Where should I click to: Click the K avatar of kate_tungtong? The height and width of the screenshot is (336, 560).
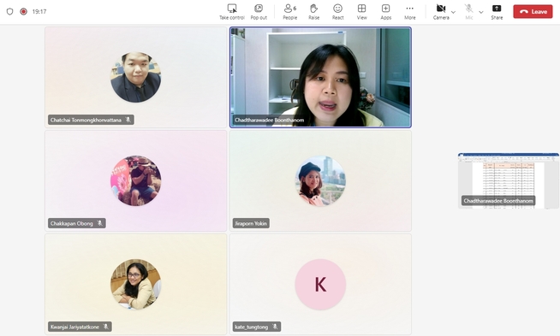pyautogui.click(x=320, y=285)
